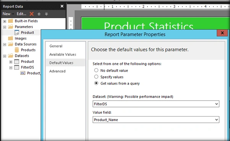Choose the Specify values radio button

point(96,77)
